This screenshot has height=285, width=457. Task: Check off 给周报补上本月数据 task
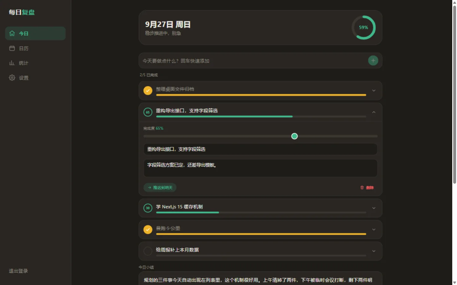(x=148, y=251)
